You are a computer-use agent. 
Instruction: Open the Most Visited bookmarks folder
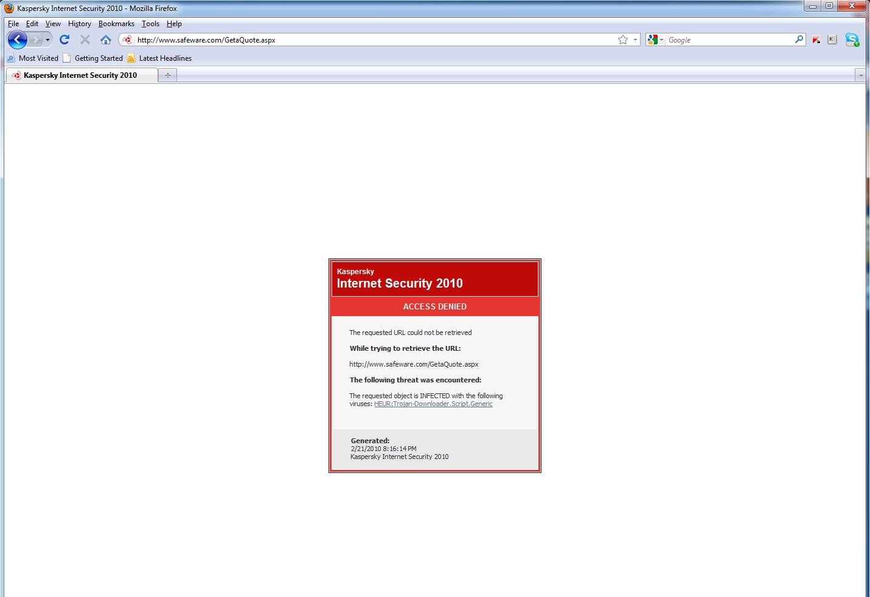click(x=33, y=58)
